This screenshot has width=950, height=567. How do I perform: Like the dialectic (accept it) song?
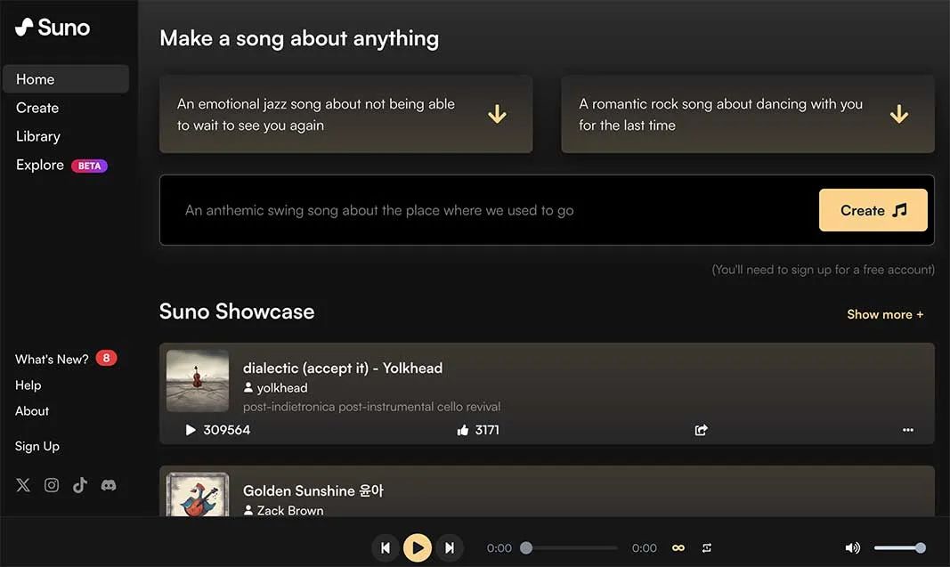[x=463, y=430]
